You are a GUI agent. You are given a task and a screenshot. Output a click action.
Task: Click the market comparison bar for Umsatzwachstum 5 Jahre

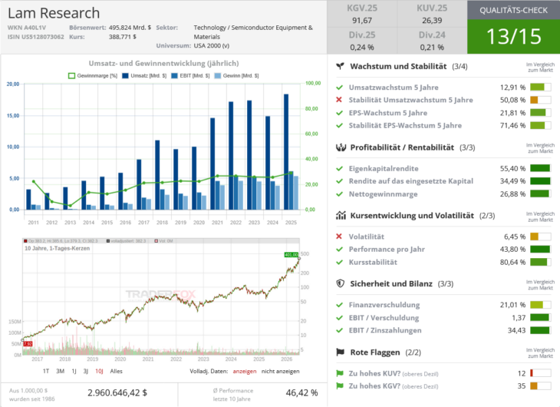(540, 88)
